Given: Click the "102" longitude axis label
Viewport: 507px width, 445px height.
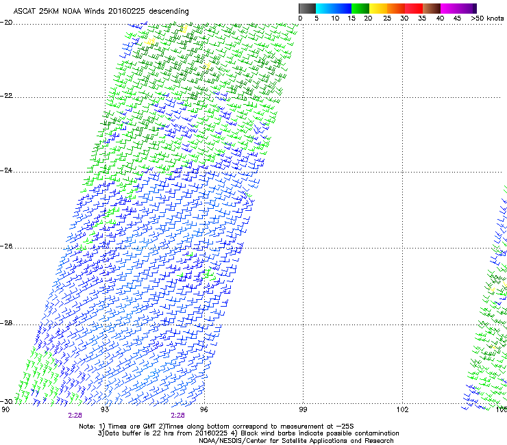Looking at the screenshot, I should (x=403, y=410).
